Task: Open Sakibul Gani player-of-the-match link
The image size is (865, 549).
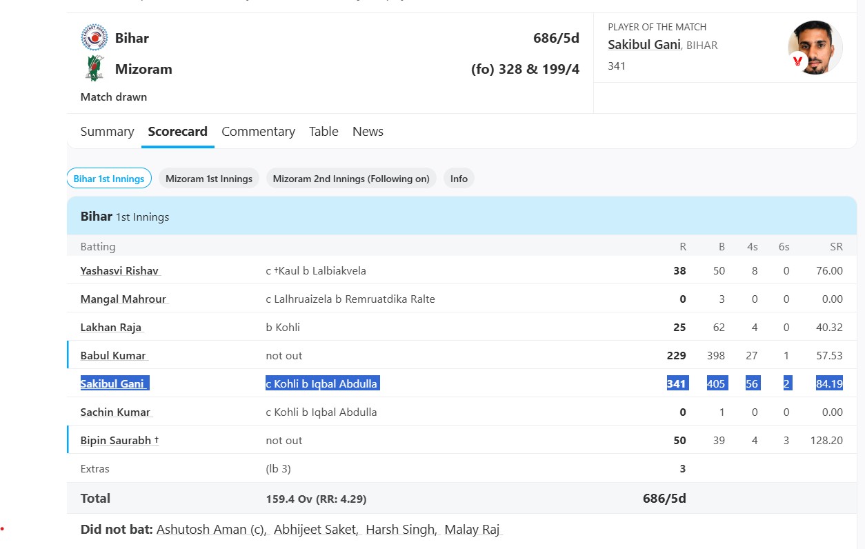Action: point(644,45)
